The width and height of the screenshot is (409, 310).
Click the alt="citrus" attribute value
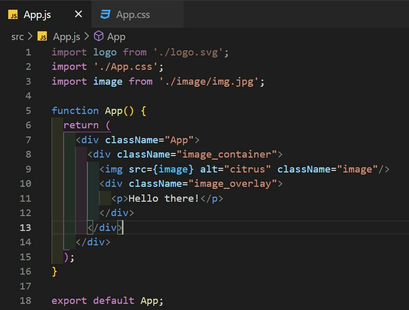[x=247, y=169]
